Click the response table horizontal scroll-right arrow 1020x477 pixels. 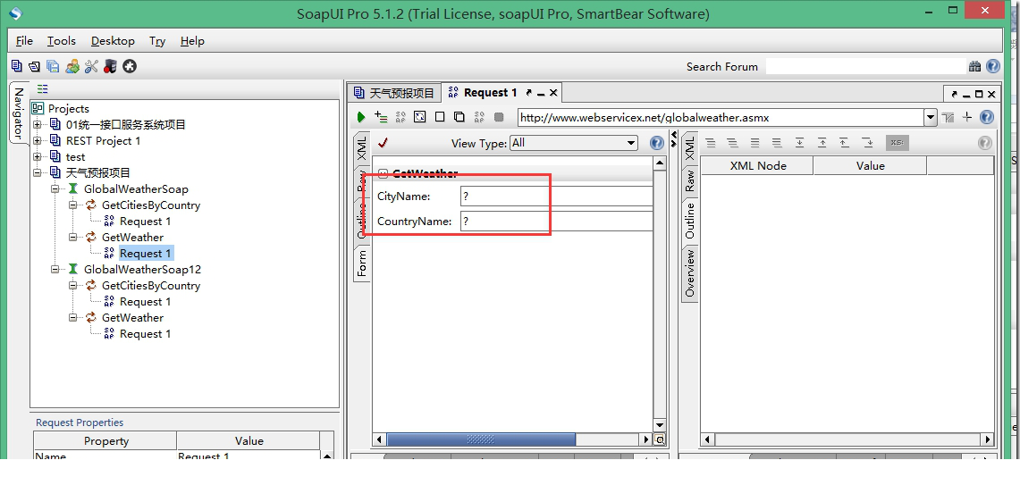[x=987, y=439]
